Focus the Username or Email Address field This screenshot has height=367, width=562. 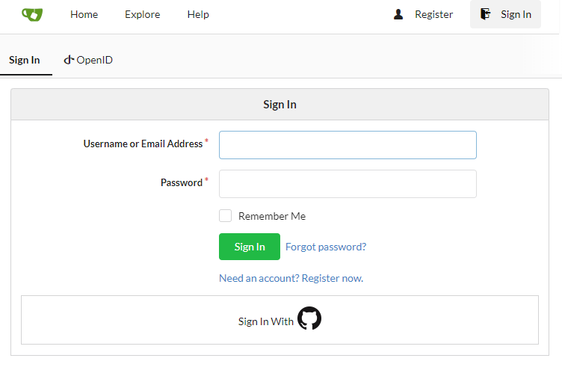pyautogui.click(x=348, y=145)
